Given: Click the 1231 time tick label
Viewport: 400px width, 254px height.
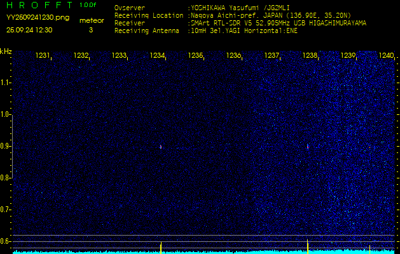Looking at the screenshot, I should [43, 56].
